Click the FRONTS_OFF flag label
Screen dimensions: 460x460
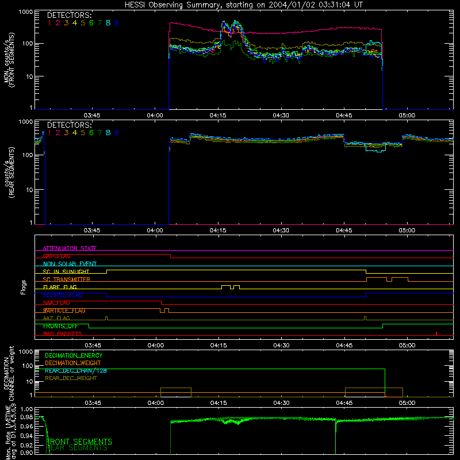[x=60, y=326]
